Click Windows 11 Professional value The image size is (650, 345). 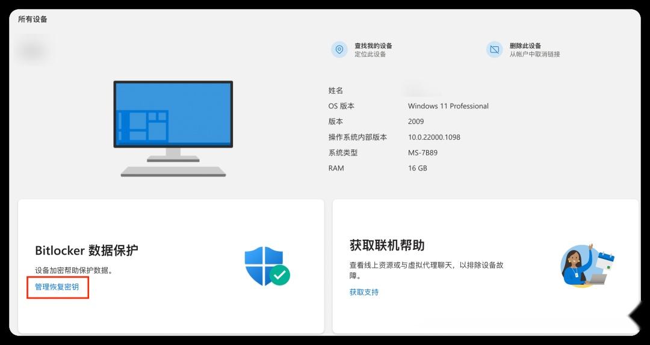pos(448,106)
